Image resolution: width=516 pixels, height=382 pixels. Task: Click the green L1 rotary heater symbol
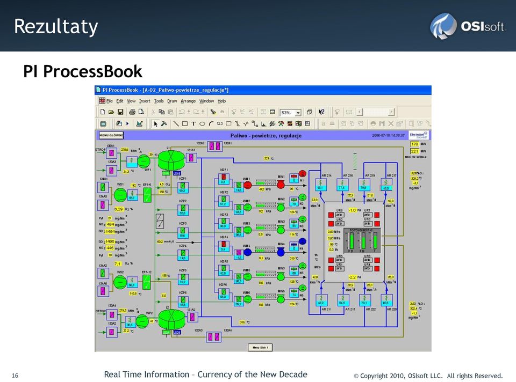tap(171, 160)
